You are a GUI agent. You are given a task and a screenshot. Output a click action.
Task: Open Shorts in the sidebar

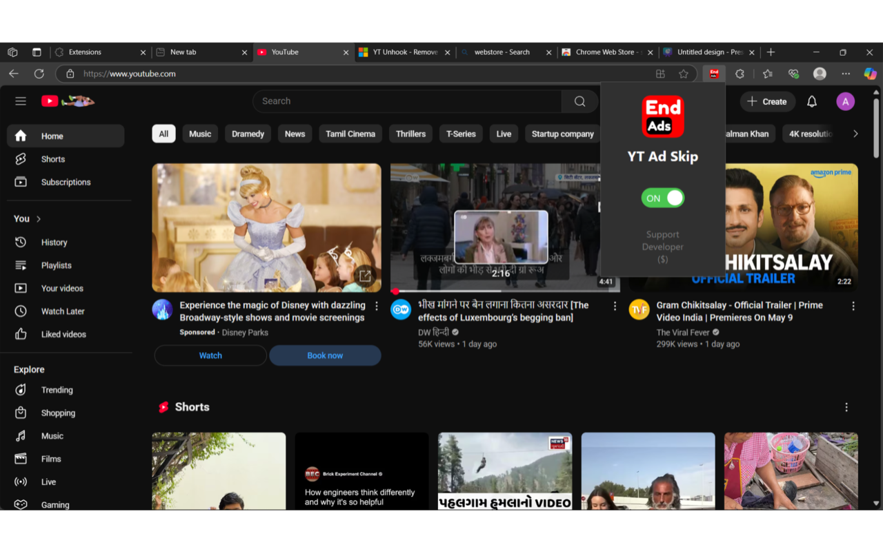tap(66, 159)
